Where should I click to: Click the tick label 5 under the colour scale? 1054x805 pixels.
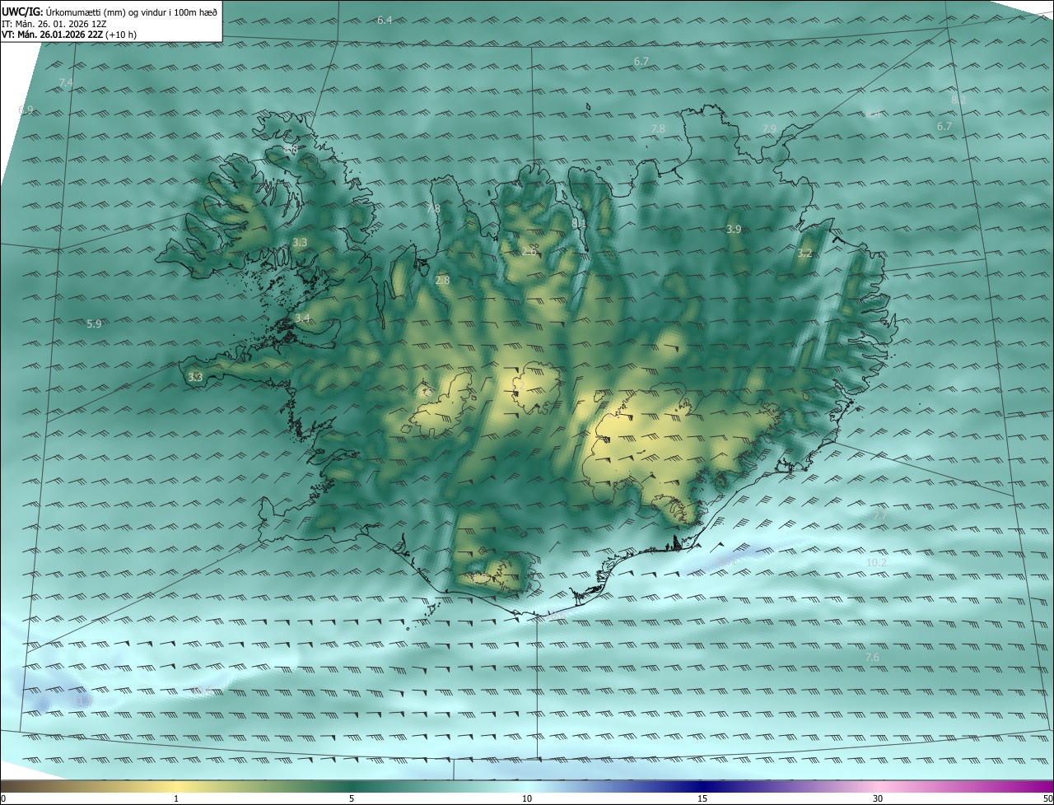coord(352,799)
